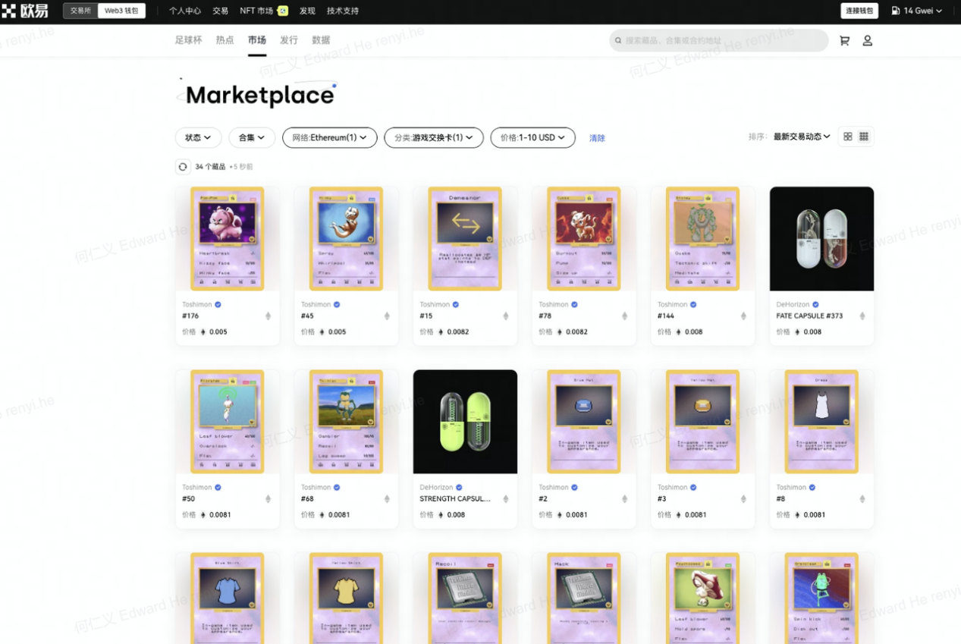This screenshot has width=961, height=644.
Task: Select the 市场 tab
Action: (257, 40)
